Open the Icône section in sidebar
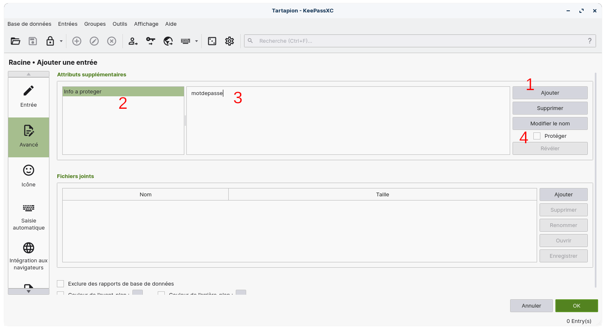Screen dimensions: 606x330 tap(29, 176)
